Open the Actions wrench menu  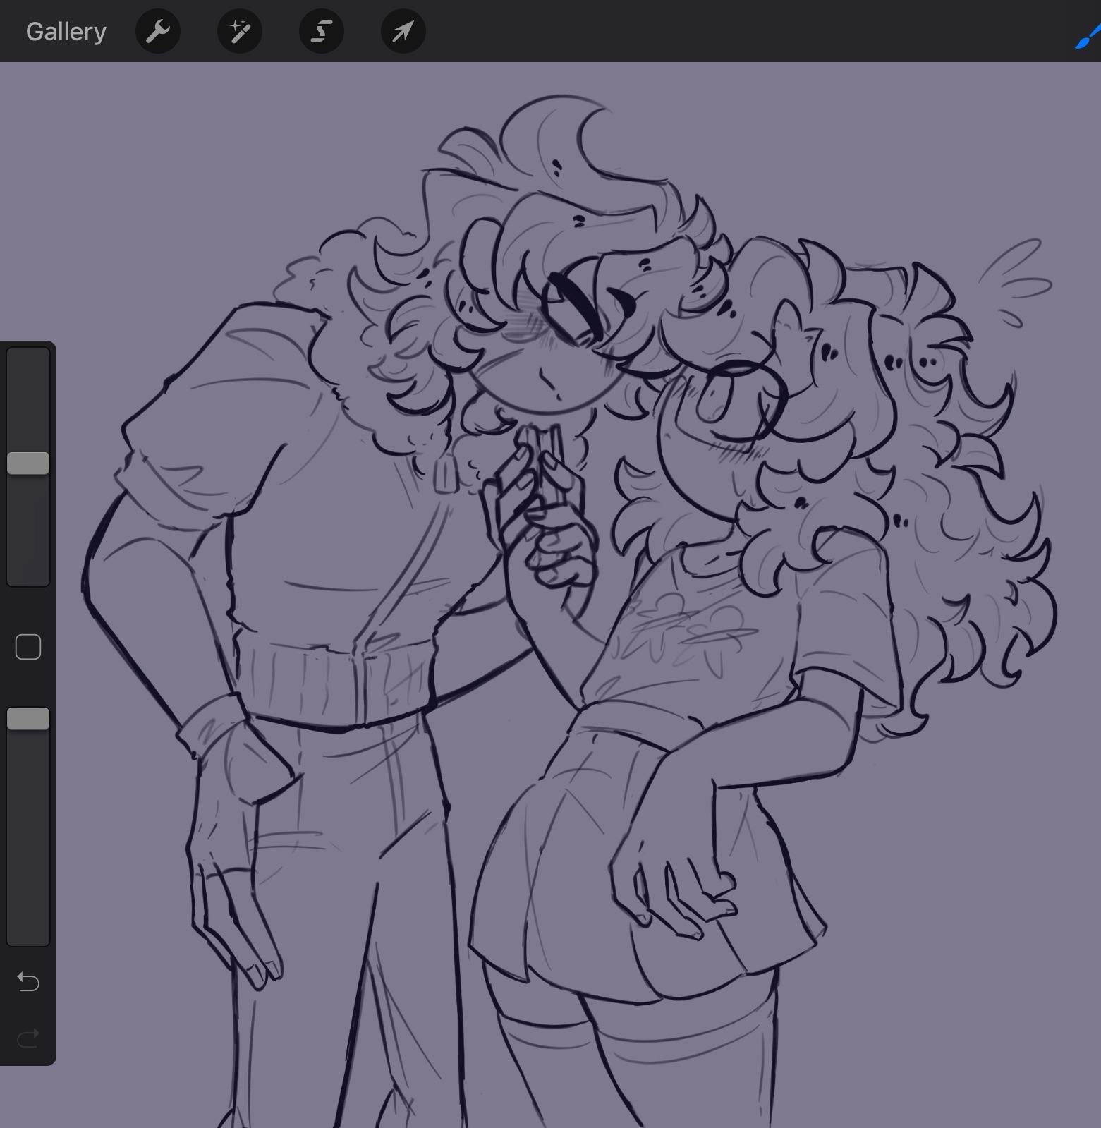point(158,32)
